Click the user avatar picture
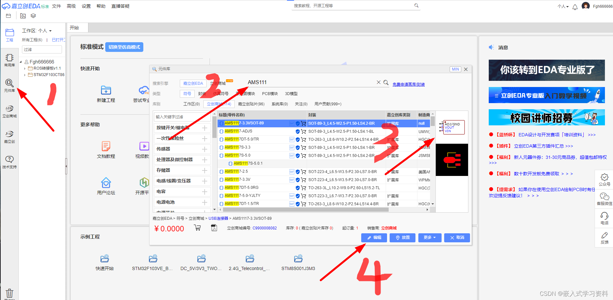Image resolution: width=613 pixels, height=300 pixels. pyautogui.click(x=586, y=6)
